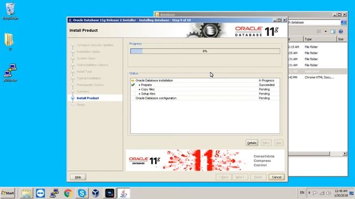Screen dimensions: 355x199
Task: Click the network tray icon
Action: coord(322,193)
